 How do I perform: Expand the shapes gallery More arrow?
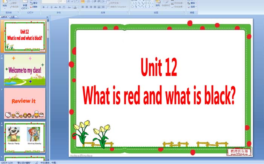[152, 6]
